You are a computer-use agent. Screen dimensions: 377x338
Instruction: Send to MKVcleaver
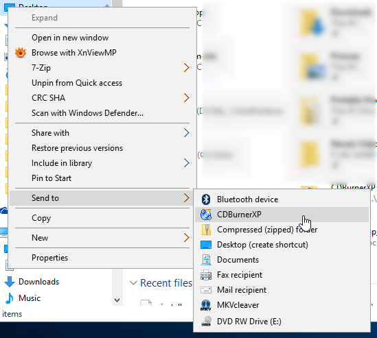(282, 305)
